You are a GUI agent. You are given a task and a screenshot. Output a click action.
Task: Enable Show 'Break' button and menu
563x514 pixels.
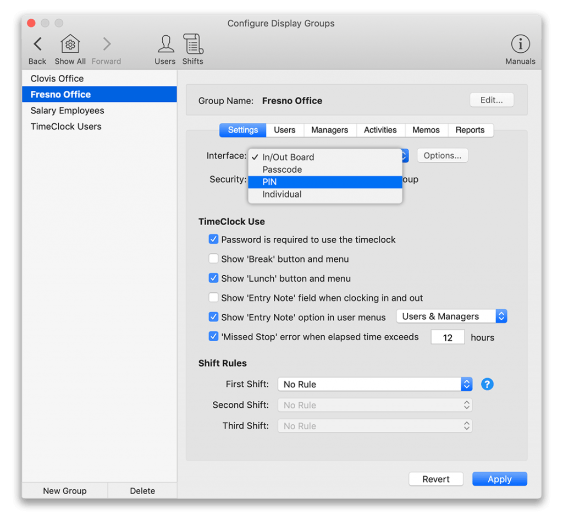(x=213, y=259)
